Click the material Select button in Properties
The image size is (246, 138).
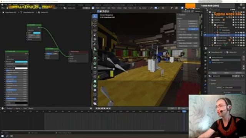pos(226,73)
